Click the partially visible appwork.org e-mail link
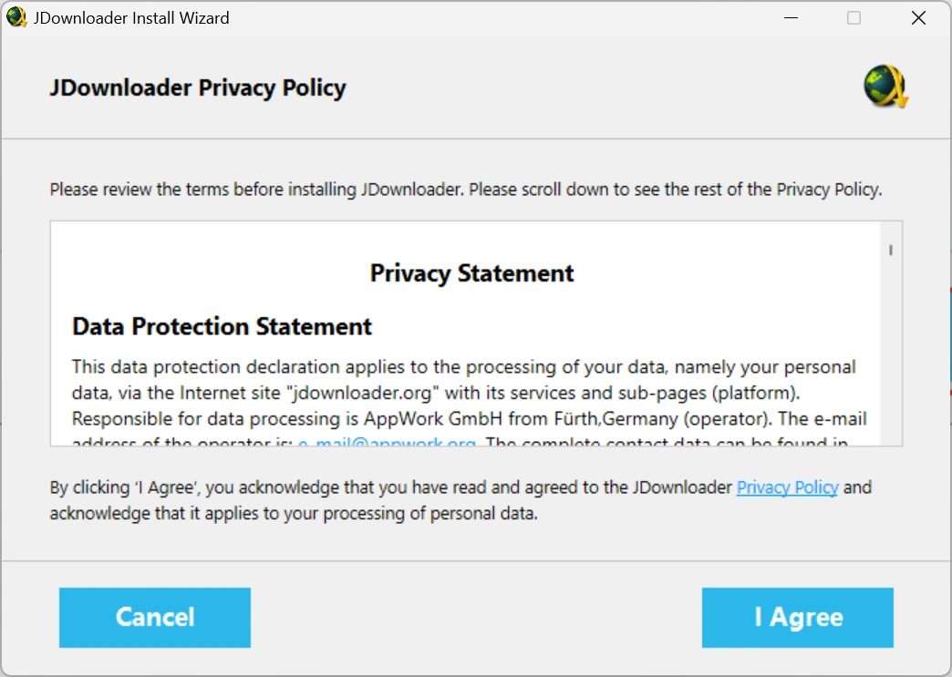The image size is (952, 677). coord(387,442)
